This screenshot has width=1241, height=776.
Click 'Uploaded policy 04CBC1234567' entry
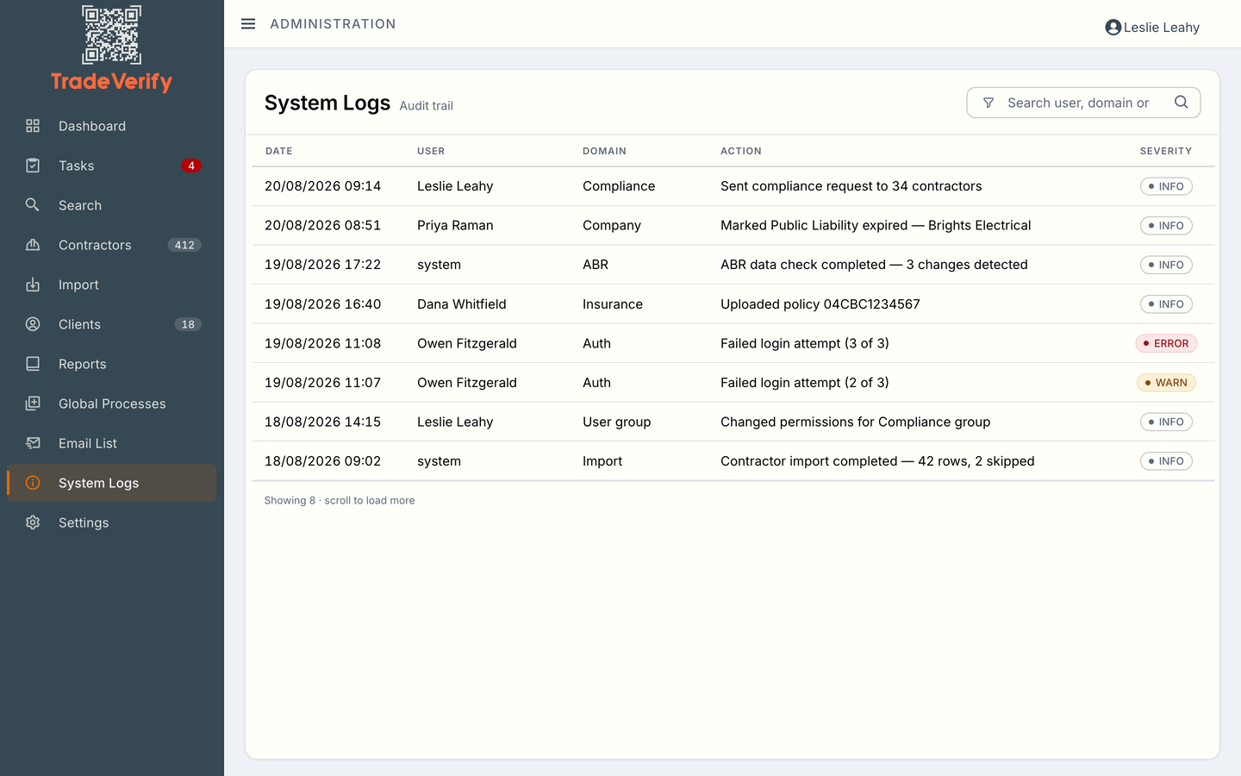[820, 304]
